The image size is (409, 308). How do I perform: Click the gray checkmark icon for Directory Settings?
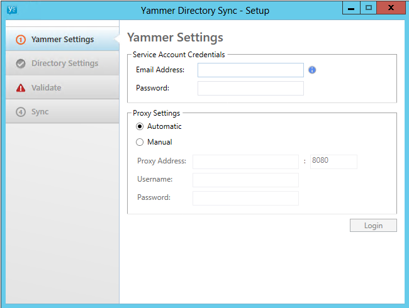(21, 63)
